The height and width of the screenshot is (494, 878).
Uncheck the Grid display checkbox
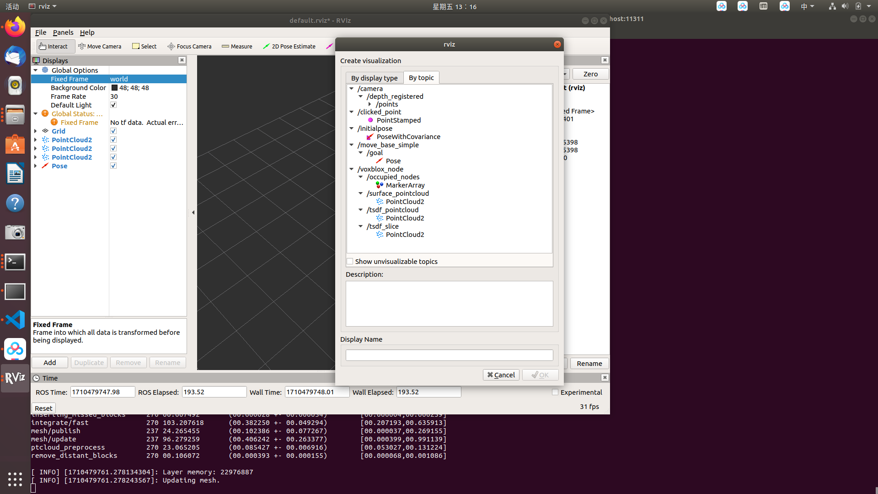point(113,131)
